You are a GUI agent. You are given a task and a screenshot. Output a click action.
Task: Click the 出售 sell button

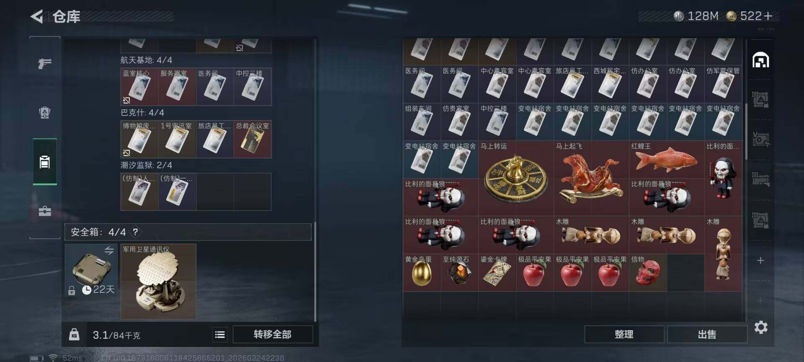point(707,334)
